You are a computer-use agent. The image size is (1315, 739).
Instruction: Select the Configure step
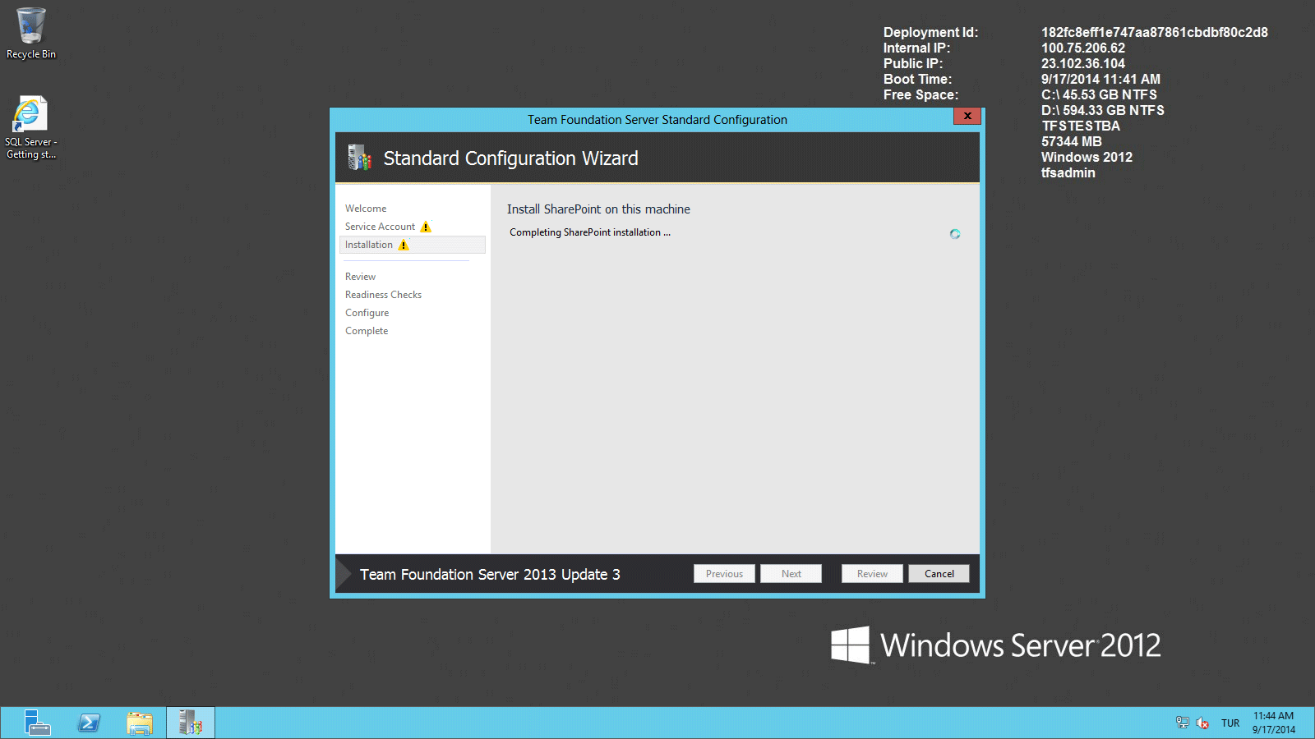367,312
